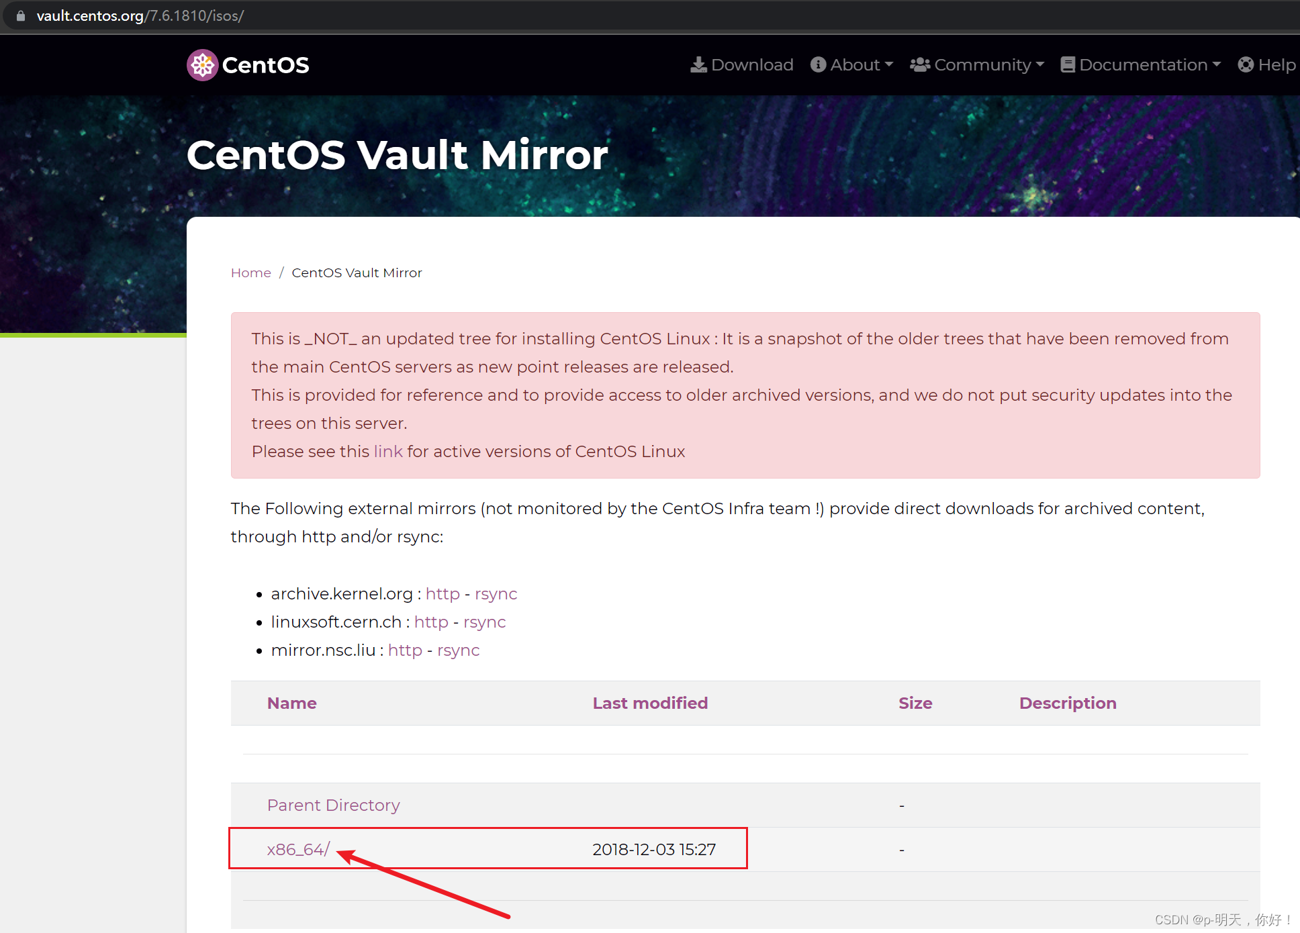Click the Community people icon
The image size is (1300, 933).
(920, 64)
